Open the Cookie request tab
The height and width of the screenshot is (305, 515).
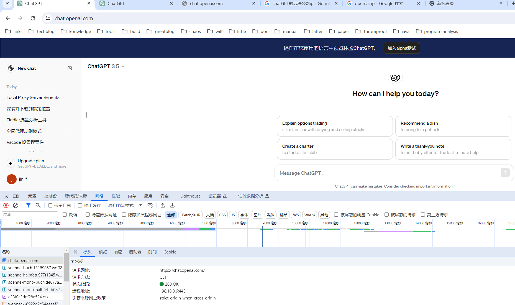pos(170,252)
